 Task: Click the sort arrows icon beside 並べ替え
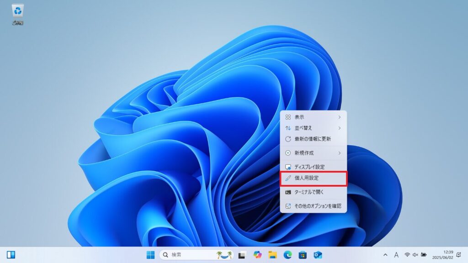pos(288,128)
